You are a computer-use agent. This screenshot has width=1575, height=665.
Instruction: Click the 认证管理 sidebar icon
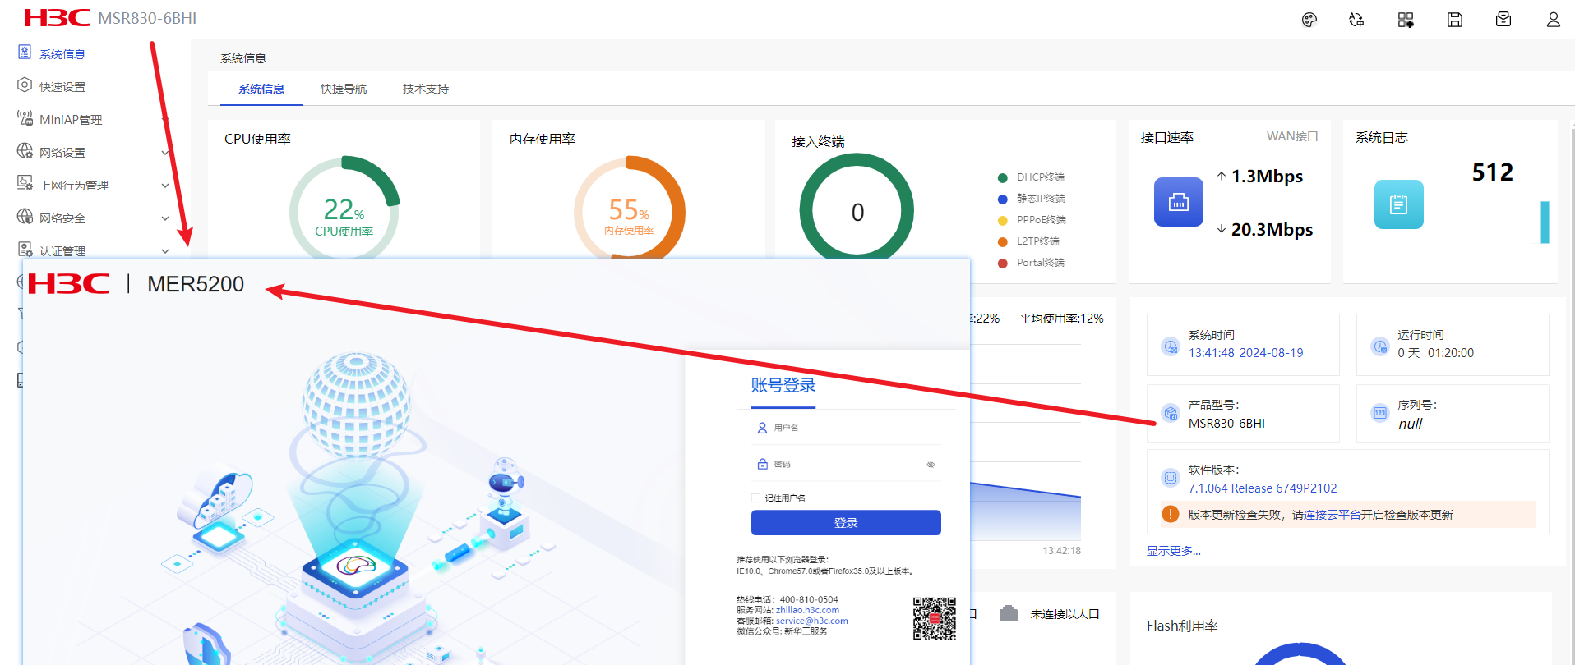click(x=25, y=250)
